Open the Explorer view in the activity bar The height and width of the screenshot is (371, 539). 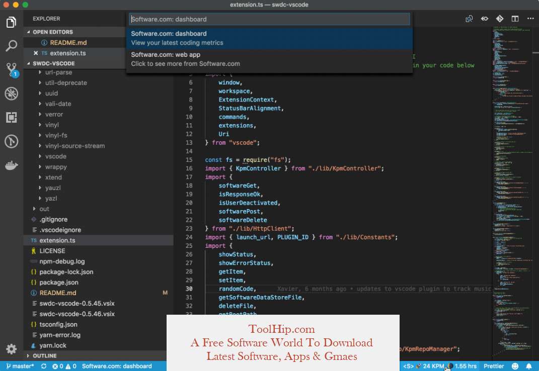coord(11,22)
